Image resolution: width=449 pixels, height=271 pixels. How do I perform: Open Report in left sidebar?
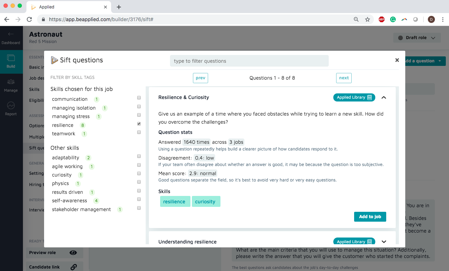pos(11,109)
